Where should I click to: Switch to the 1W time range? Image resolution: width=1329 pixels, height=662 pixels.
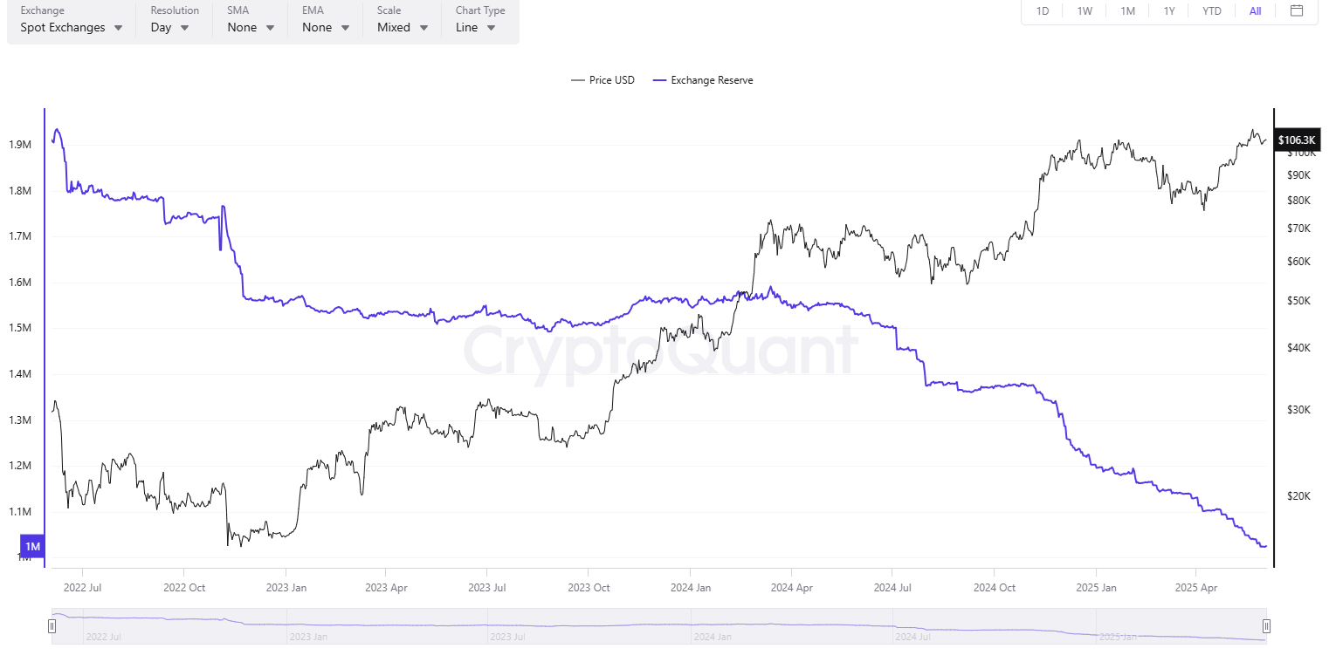(x=1085, y=11)
